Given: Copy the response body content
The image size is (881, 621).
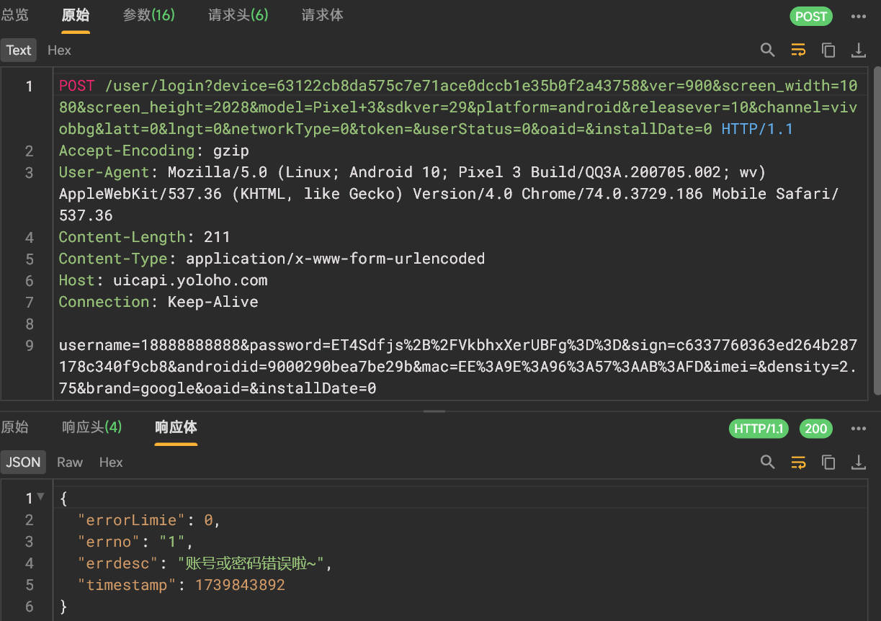Looking at the screenshot, I should pyautogui.click(x=828, y=462).
